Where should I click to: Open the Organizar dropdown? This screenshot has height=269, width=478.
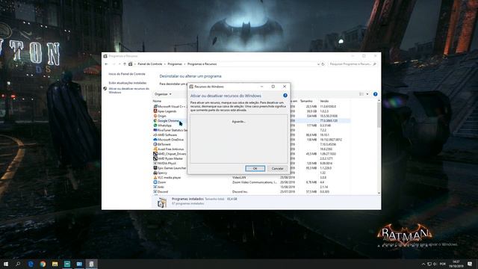pos(163,94)
